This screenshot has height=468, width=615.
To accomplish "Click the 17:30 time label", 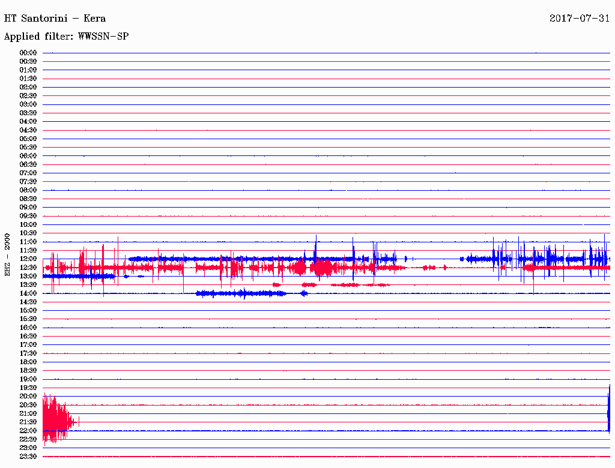I will (28, 353).
